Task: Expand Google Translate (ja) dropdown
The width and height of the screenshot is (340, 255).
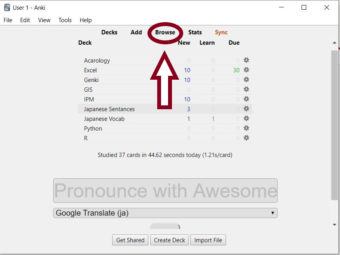Action: 165,213
